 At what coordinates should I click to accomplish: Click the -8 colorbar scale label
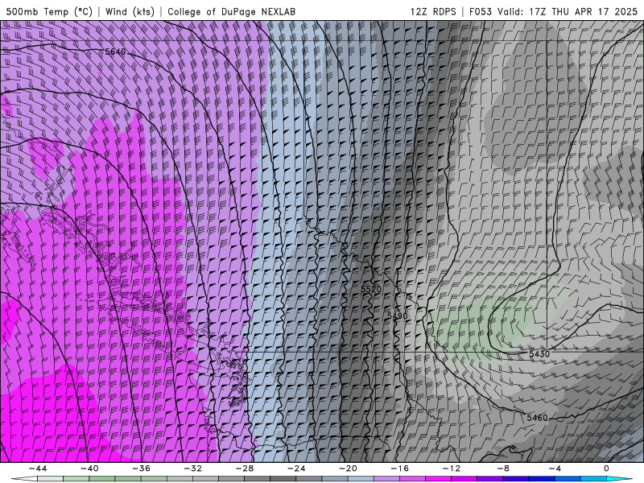point(504,469)
